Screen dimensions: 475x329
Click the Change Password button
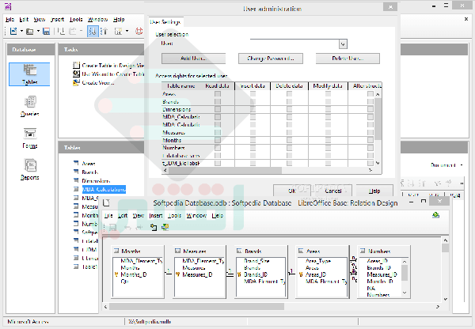[270, 59]
